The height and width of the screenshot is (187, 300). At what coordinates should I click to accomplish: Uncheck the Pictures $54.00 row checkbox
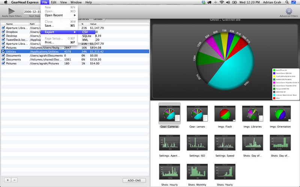click(x=3, y=63)
